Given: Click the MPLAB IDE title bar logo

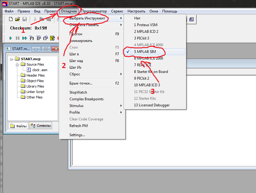Looking at the screenshot, I should point(5,3).
